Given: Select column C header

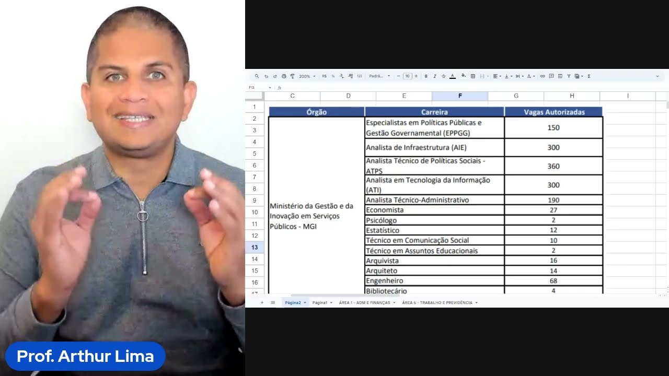Looking at the screenshot, I should click(292, 96).
